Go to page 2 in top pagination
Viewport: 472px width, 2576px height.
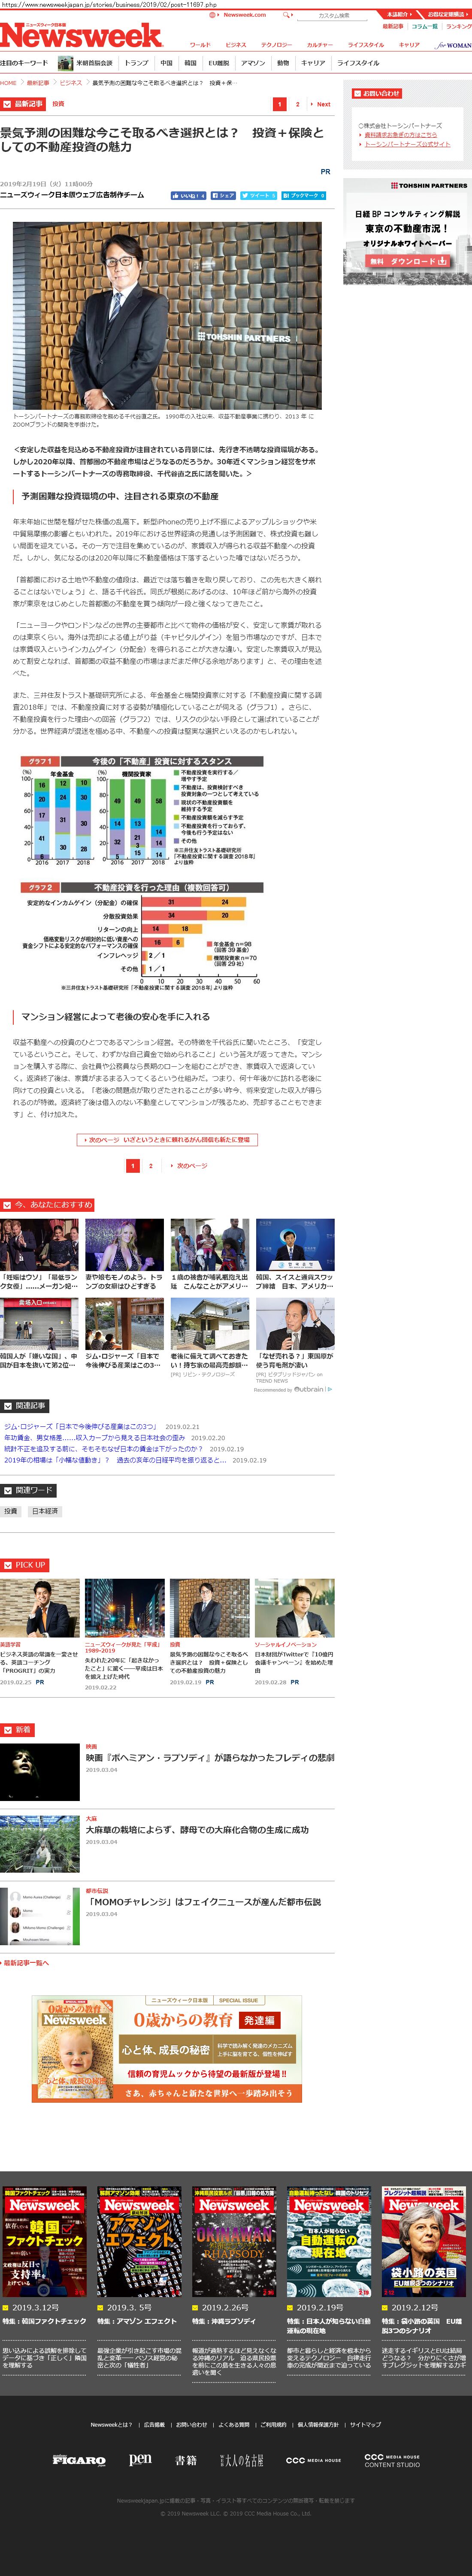[297, 104]
